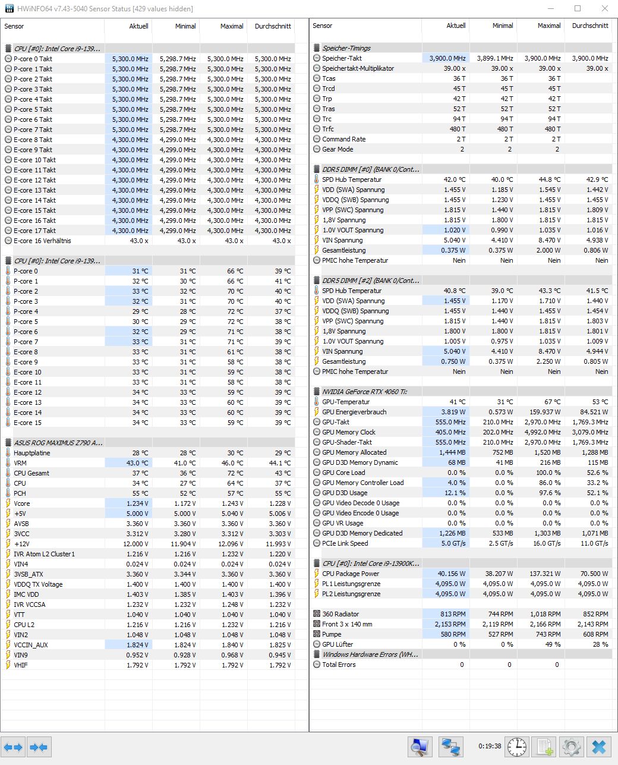The image size is (618, 765).
Task: Click the lightning bolt icon next to Vcore
Action: (8, 503)
